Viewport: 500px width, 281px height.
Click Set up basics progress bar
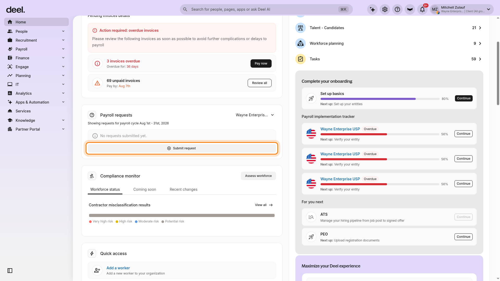(x=380, y=99)
